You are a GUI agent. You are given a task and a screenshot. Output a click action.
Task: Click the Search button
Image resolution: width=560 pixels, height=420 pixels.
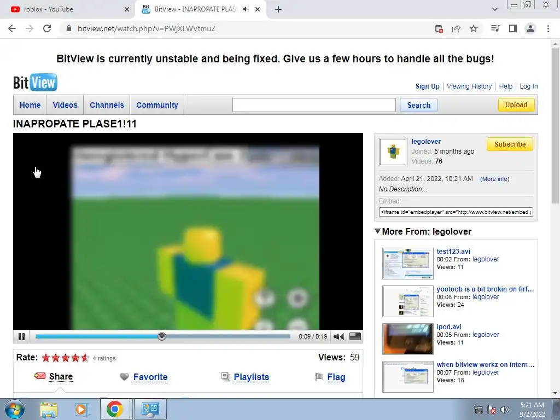click(418, 105)
